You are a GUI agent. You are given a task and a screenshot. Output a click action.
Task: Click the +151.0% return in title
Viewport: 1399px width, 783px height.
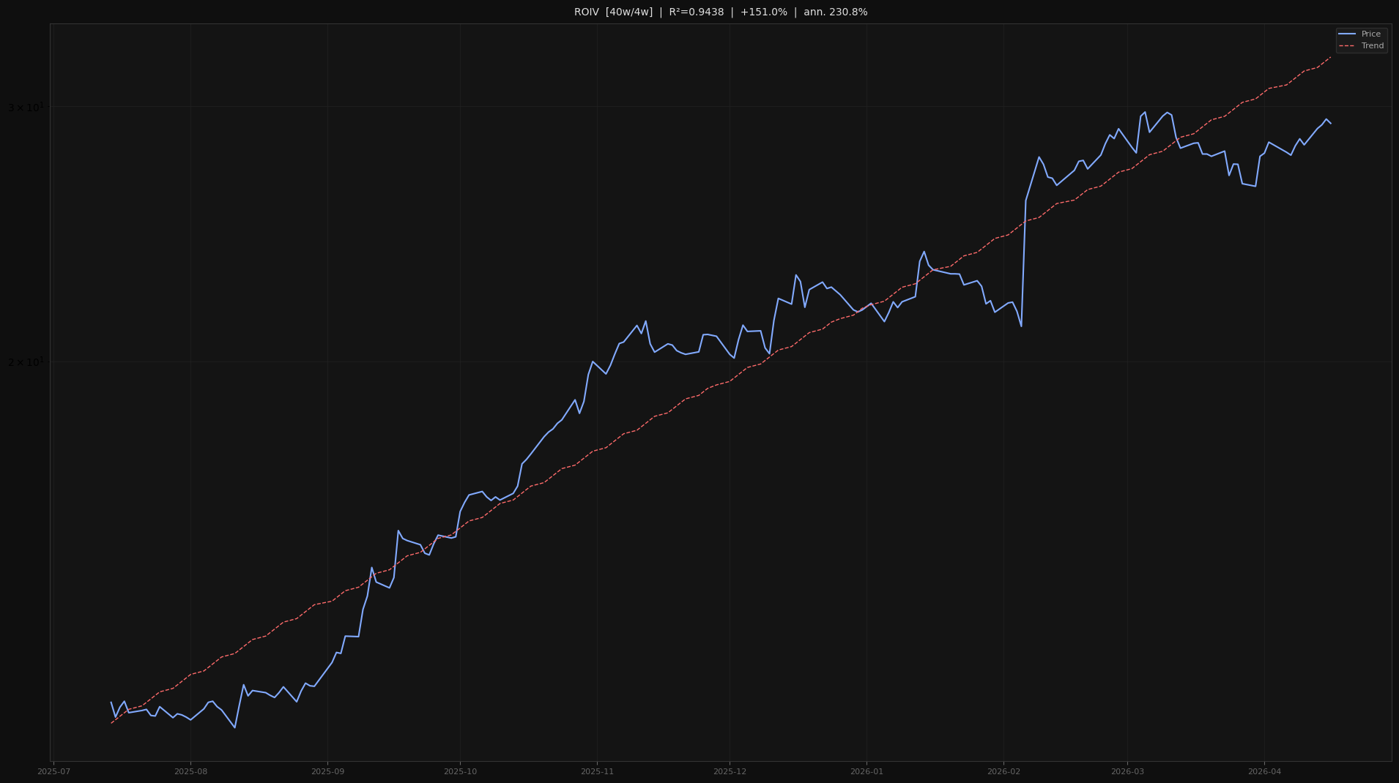point(763,12)
